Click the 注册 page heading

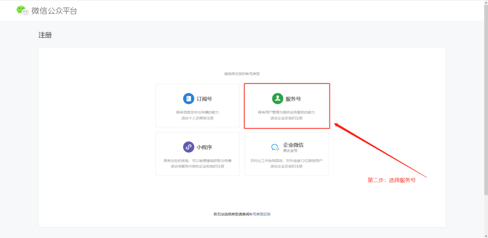45,35
